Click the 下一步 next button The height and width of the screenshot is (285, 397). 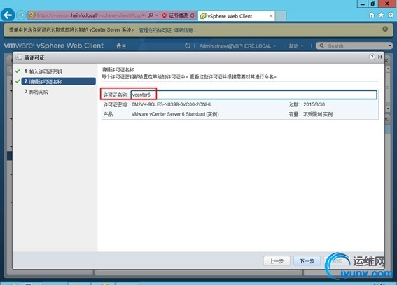coord(307,261)
